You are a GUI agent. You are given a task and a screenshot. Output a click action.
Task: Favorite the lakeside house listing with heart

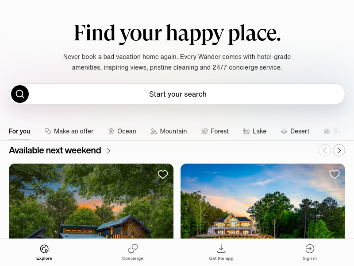335,174
